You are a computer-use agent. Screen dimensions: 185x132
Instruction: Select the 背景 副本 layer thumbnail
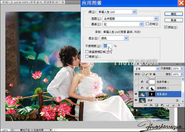tap(142, 94)
